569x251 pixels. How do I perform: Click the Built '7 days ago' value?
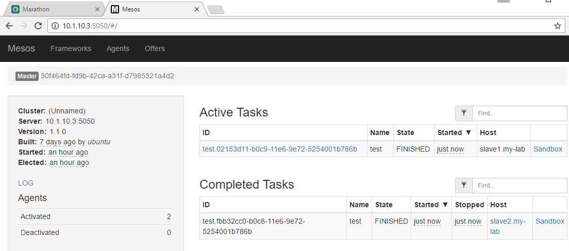(57, 142)
